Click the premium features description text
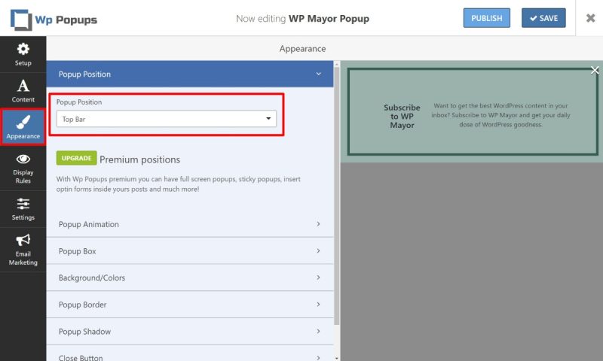 (x=179, y=184)
